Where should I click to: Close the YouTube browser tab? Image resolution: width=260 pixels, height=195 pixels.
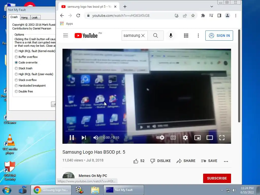pos(116,7)
